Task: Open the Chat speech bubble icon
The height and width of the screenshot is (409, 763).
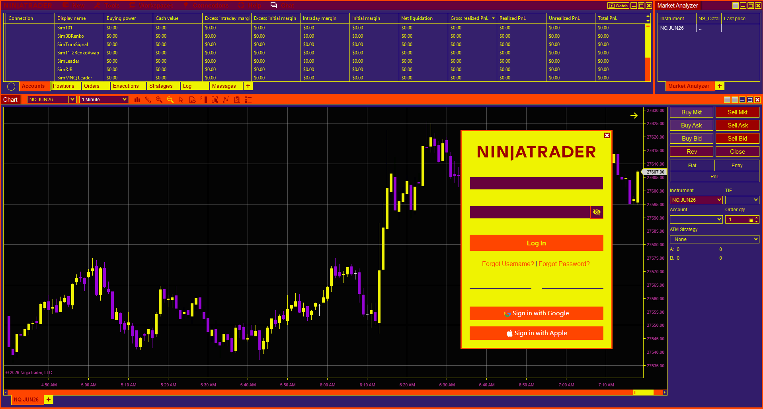Action: pyautogui.click(x=274, y=6)
